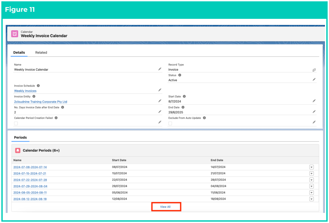Viewport: 329px width, 223px height.
Task: Edit Exclude From Auto Update pencil icon
Action: 314,122
